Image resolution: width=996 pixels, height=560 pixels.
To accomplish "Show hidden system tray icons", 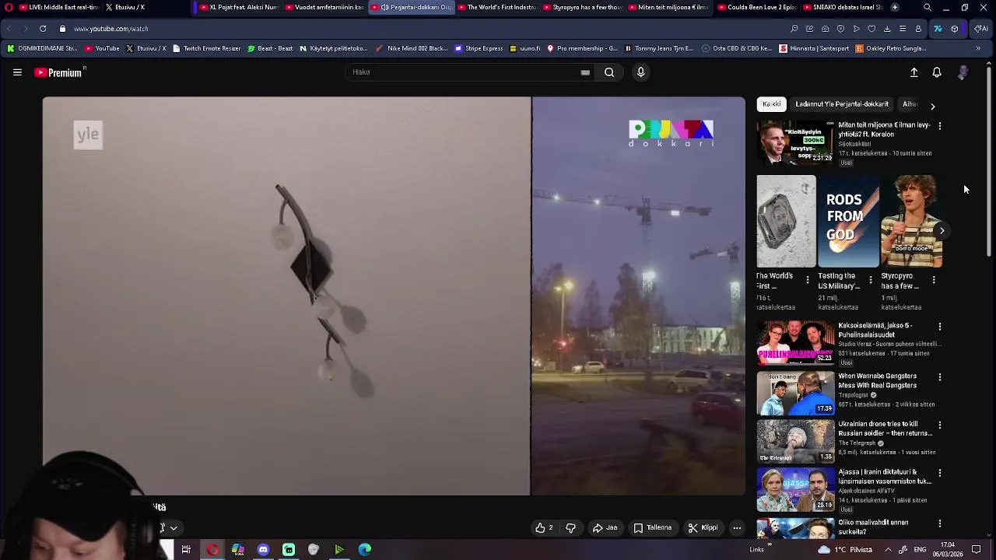I will click(x=888, y=549).
